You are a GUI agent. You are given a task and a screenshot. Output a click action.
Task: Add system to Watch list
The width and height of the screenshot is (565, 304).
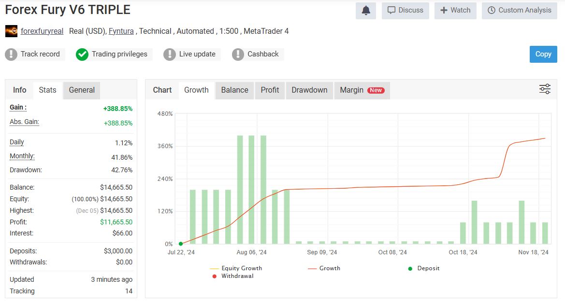click(455, 11)
